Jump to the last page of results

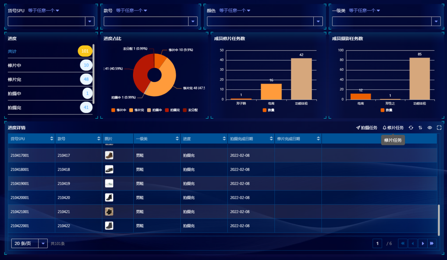point(432,243)
